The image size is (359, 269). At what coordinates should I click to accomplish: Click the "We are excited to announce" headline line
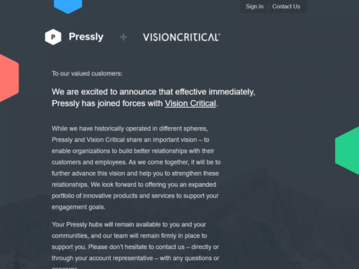(x=153, y=92)
